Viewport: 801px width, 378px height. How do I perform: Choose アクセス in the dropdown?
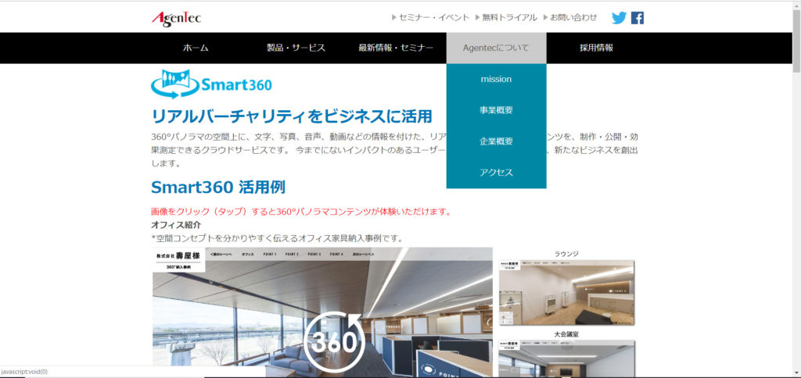[x=496, y=173]
